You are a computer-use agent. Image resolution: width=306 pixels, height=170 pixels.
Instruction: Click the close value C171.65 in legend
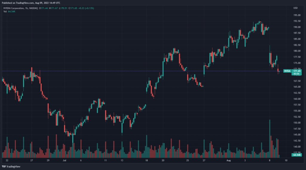tap(72, 8)
